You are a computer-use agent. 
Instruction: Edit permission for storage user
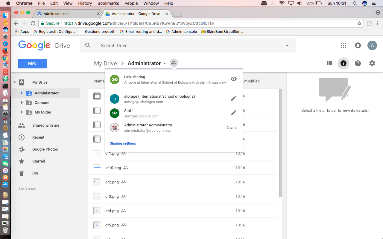pos(234,98)
